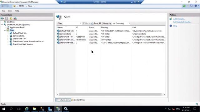Click the scroll left arrow of Sites list
Screen dimensions: 200x112
tap(58, 94)
